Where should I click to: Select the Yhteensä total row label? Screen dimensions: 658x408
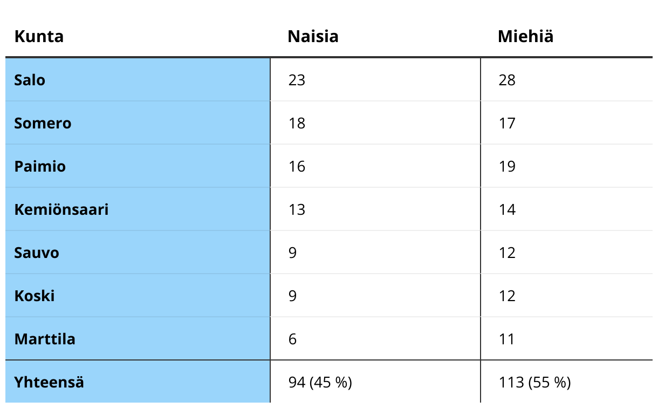coord(49,382)
